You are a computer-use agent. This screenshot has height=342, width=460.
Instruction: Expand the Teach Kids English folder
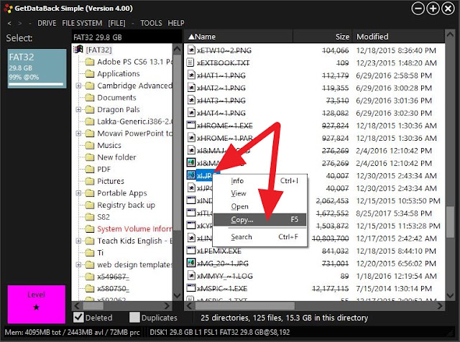point(78,241)
